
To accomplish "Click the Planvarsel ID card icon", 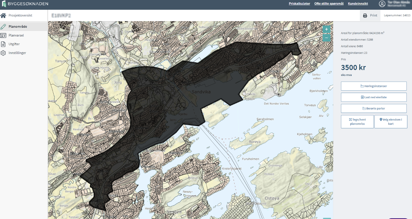I will pos(3,36).
